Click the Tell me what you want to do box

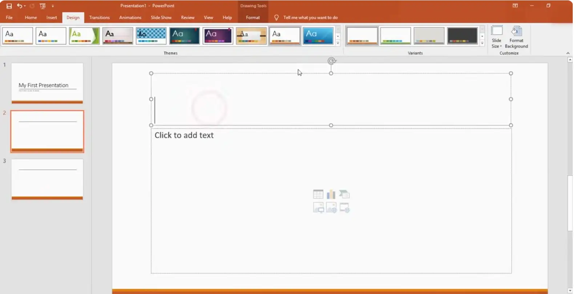click(x=310, y=17)
